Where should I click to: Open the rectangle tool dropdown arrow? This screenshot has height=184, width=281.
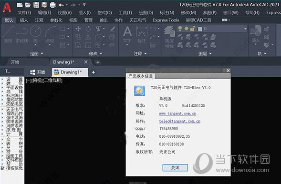tap(68, 29)
